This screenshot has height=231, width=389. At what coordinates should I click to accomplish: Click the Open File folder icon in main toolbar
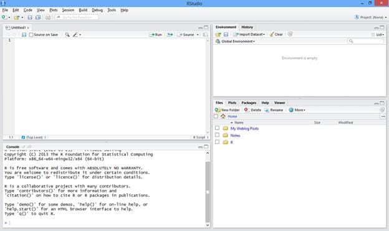[17, 17]
